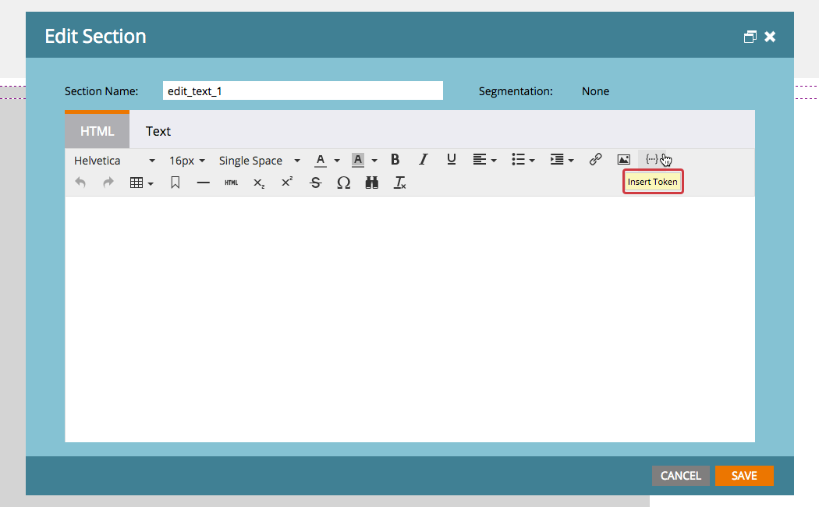The height and width of the screenshot is (507, 819).
Task: Switch to the Text tab
Action: 158,130
